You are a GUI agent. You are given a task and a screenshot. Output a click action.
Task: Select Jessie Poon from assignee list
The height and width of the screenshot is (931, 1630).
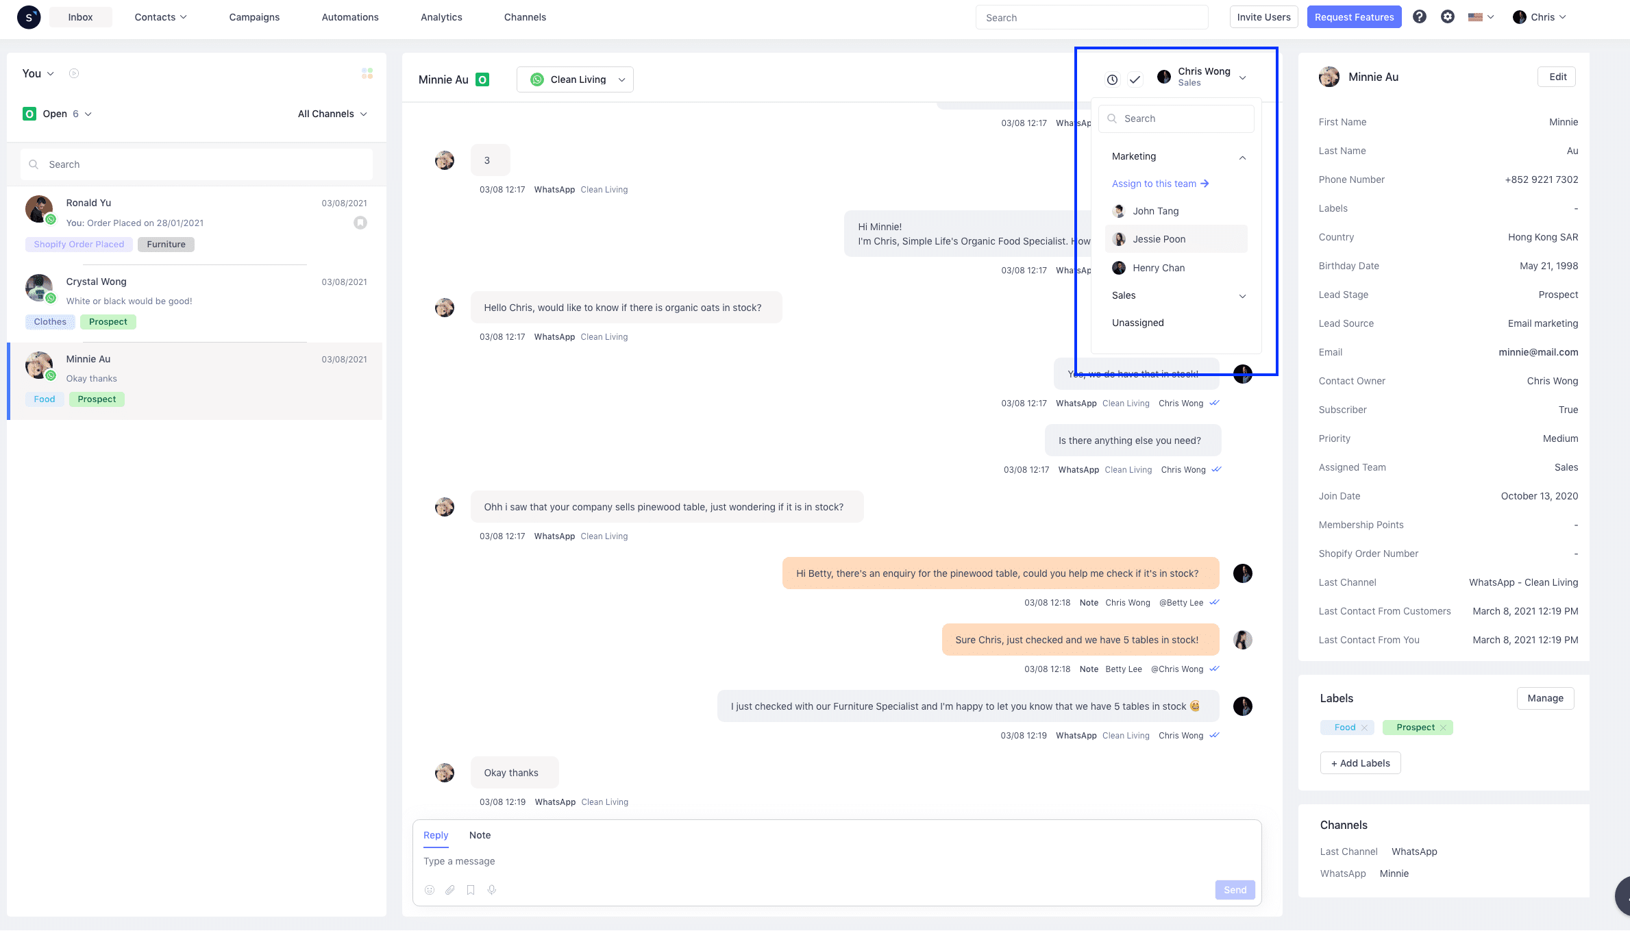coord(1174,238)
